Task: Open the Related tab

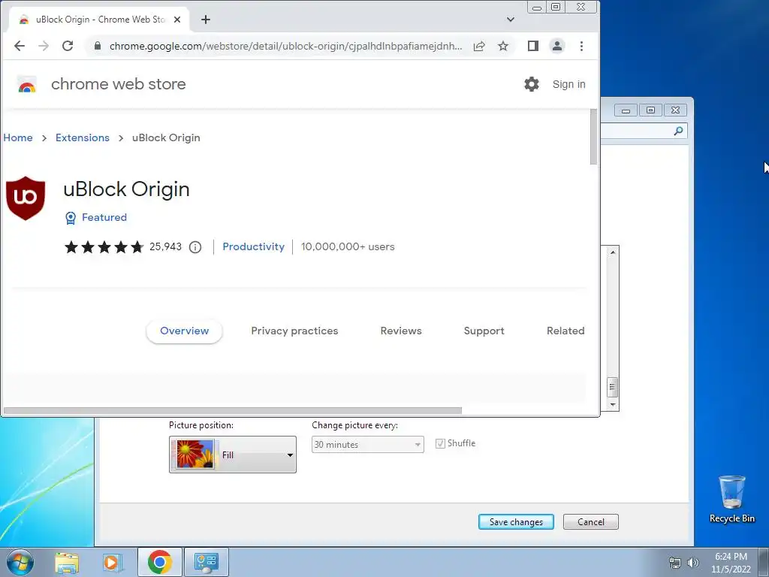Action: pyautogui.click(x=565, y=331)
